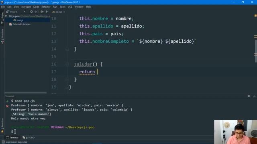Open the Run menu
This screenshot has height=144, width=257.
(x=55, y=7)
